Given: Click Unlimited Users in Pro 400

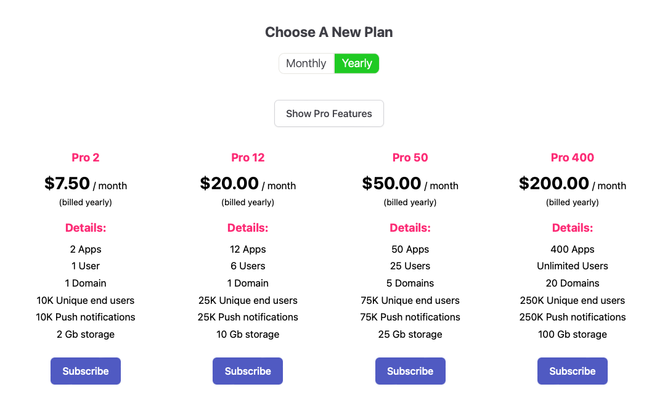Looking at the screenshot, I should (572, 266).
